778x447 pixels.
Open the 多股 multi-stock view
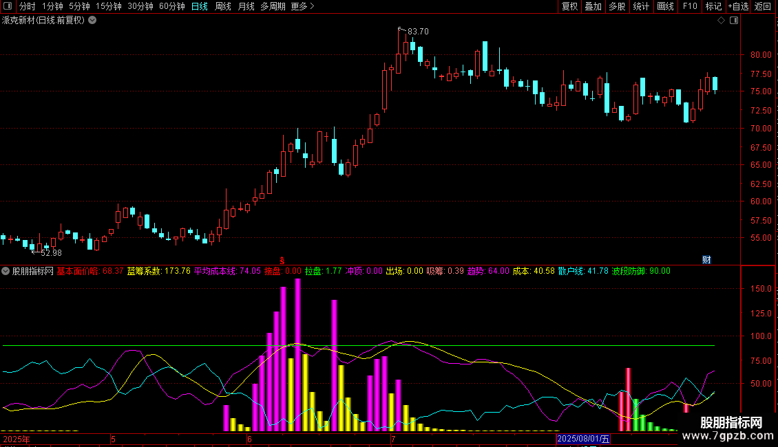[x=617, y=6]
